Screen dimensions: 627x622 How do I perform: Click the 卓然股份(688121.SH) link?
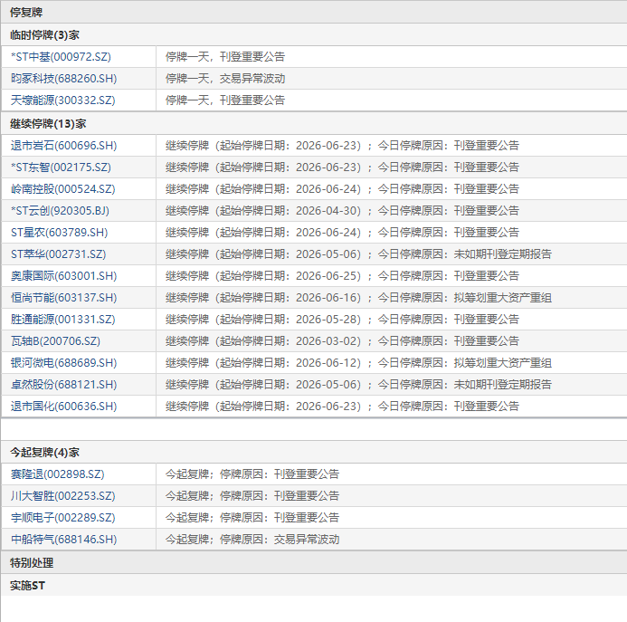[64, 385]
